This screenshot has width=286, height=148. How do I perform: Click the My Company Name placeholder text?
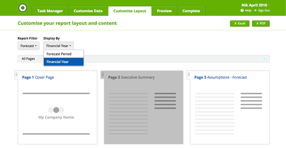56,117
